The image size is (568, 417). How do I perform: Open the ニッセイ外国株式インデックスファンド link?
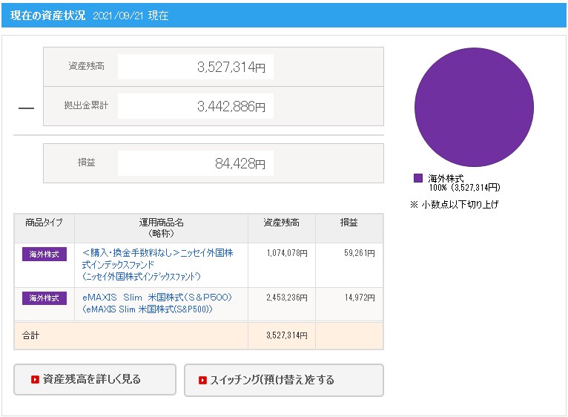[158, 264]
